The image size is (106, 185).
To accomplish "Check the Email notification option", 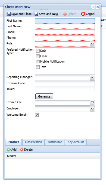I will (38, 56).
